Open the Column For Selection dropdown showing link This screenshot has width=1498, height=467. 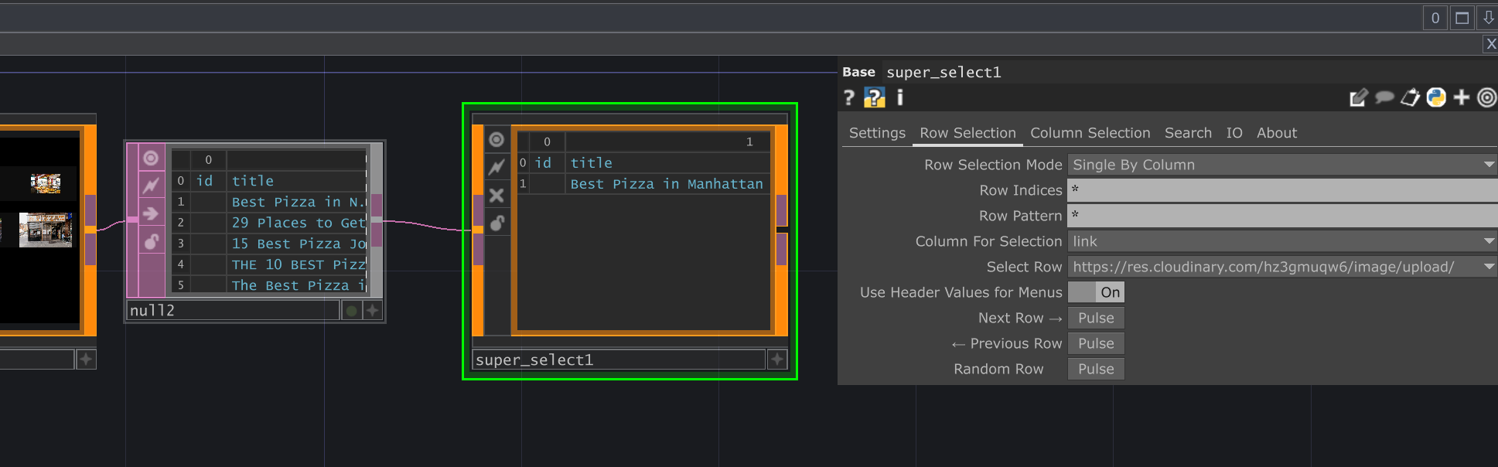[1282, 241]
